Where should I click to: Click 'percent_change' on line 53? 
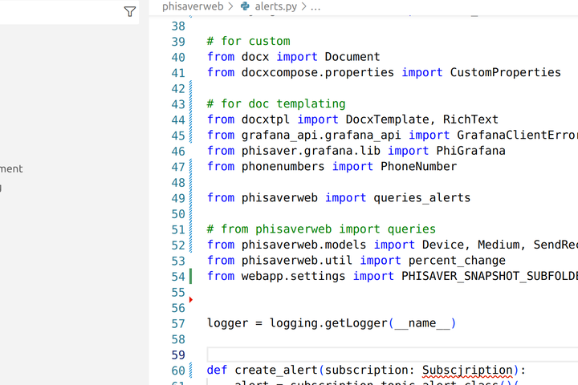(x=457, y=261)
